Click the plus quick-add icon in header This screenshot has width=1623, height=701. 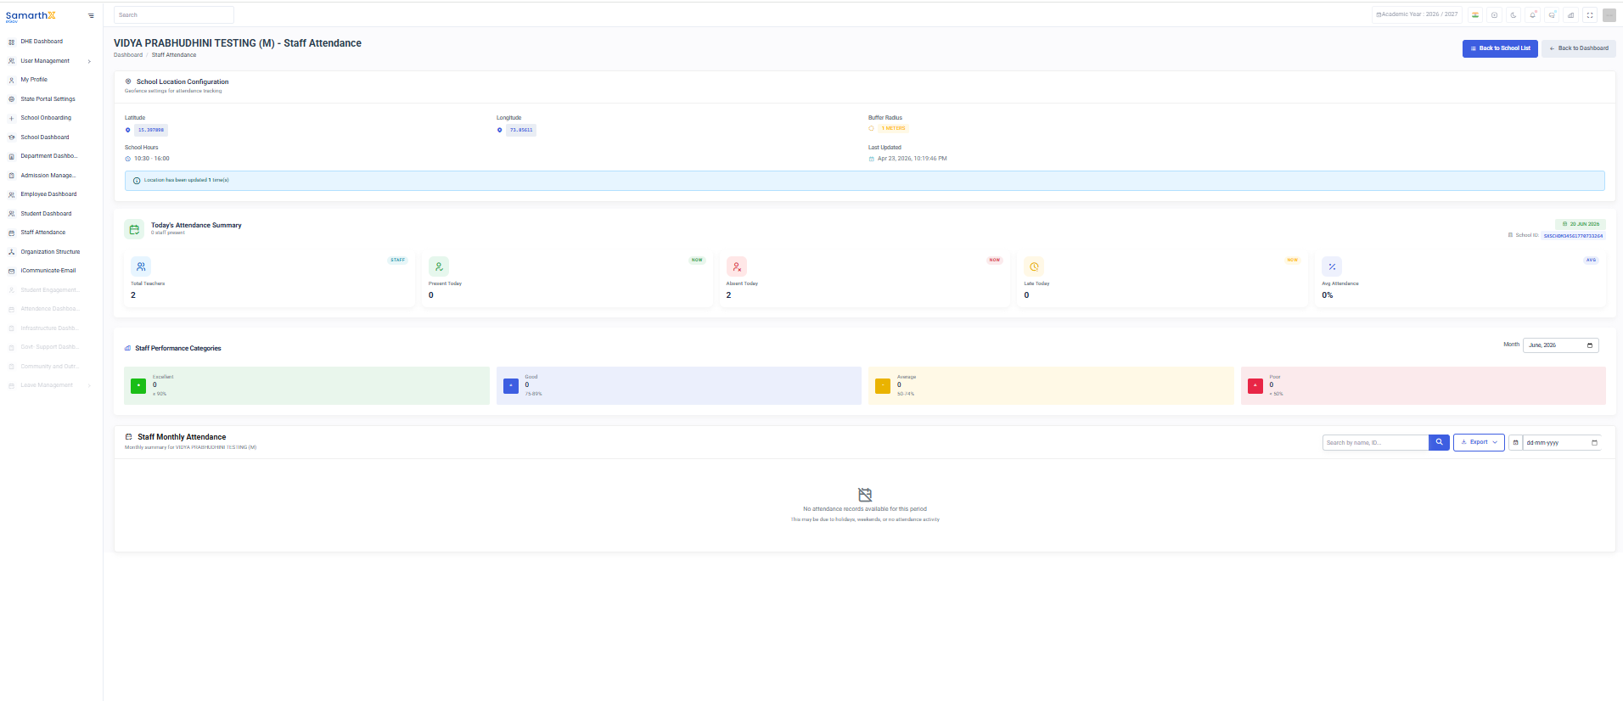point(1494,14)
